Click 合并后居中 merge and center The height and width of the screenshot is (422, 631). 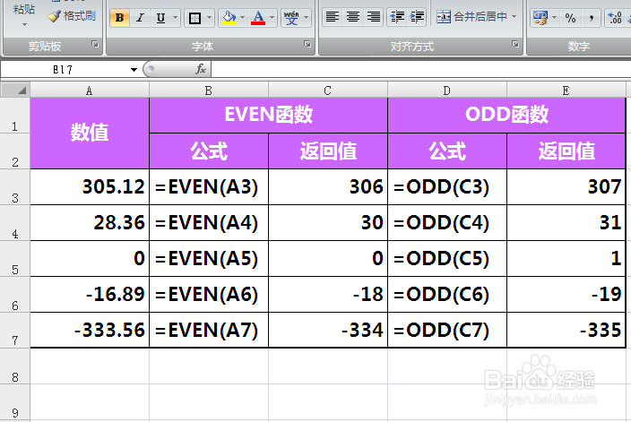pos(471,17)
